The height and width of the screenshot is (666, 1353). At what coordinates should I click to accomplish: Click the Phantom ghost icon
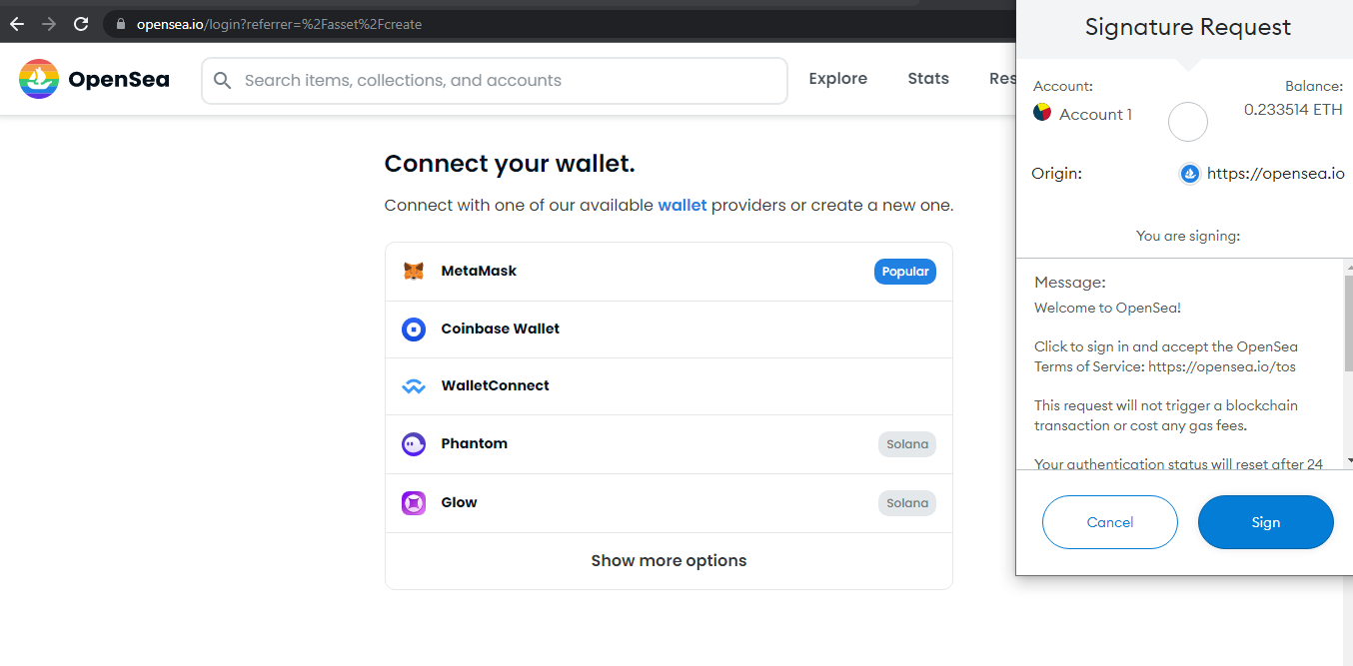click(414, 444)
